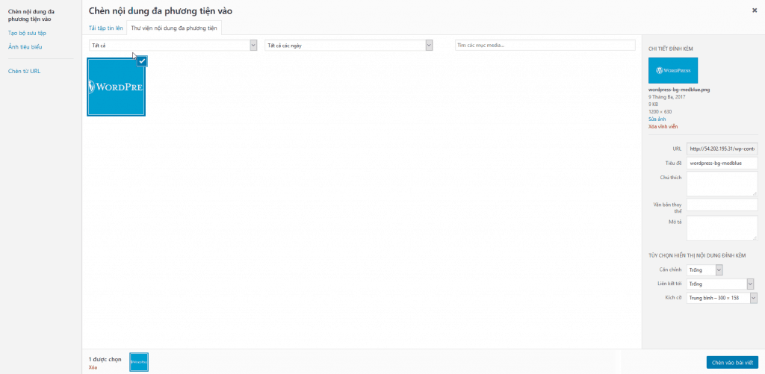Image resolution: width=765 pixels, height=374 pixels.
Task: Open Tạo bộ sưu tập in sidebar
Action: point(28,33)
